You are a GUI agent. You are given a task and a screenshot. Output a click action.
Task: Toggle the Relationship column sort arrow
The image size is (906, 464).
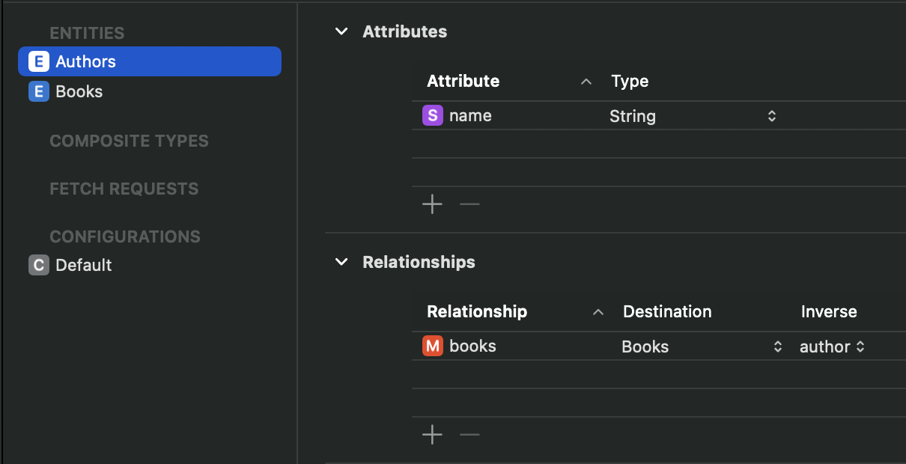click(598, 312)
